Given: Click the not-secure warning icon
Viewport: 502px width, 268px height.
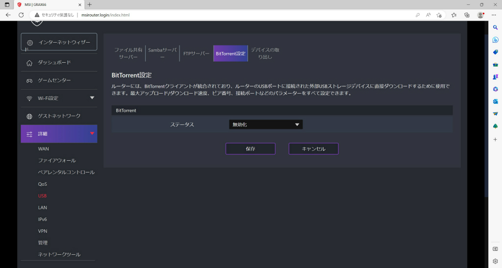Looking at the screenshot, I should pos(37,15).
